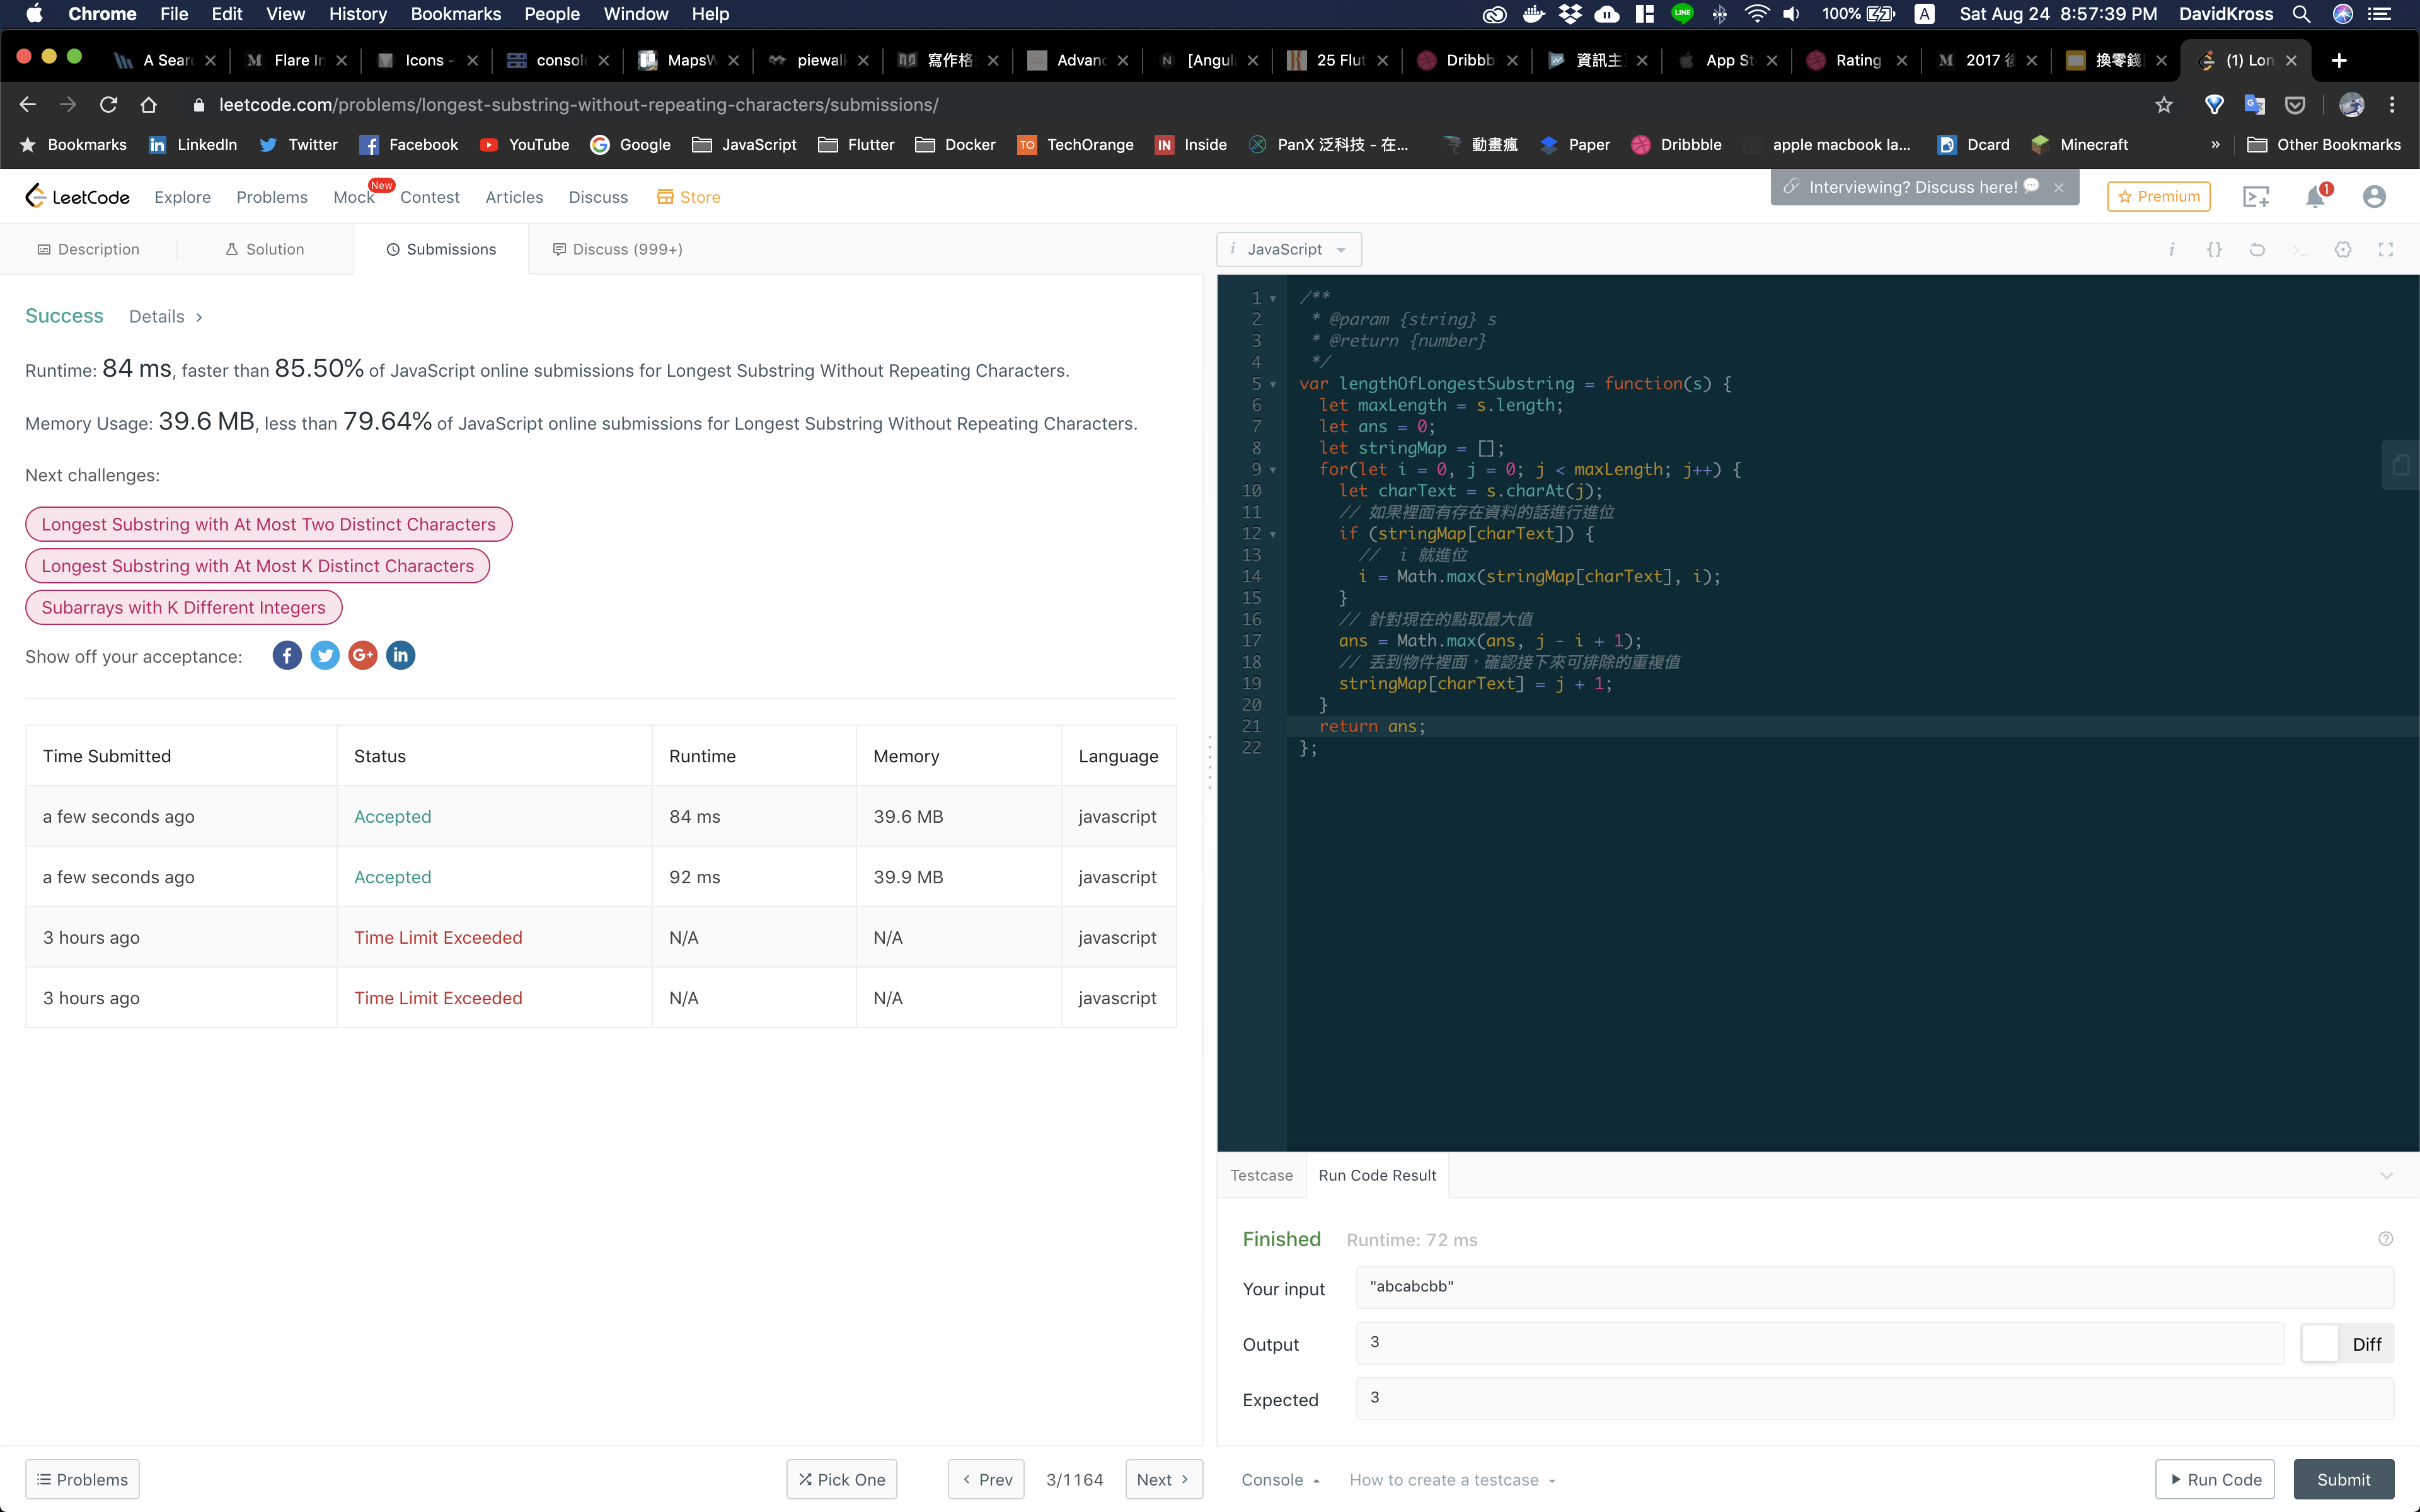Open the Chrome Bookmarks menu

click(x=455, y=14)
